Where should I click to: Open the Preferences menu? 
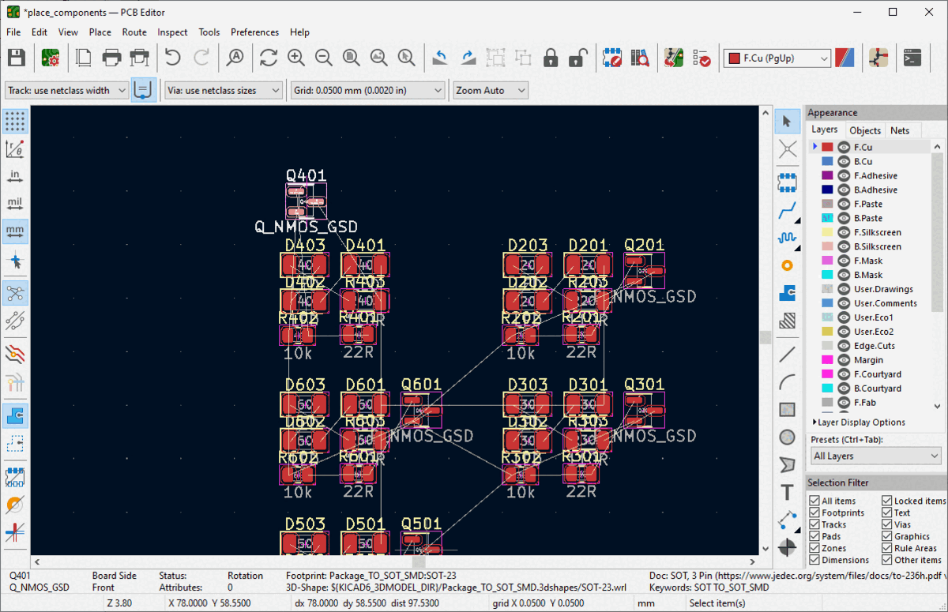tap(254, 32)
